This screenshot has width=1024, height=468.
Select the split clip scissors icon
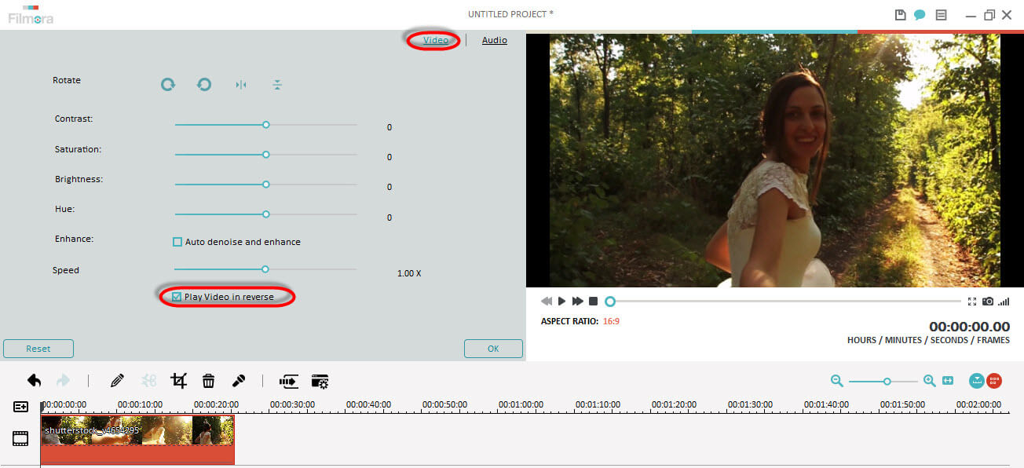click(x=148, y=381)
